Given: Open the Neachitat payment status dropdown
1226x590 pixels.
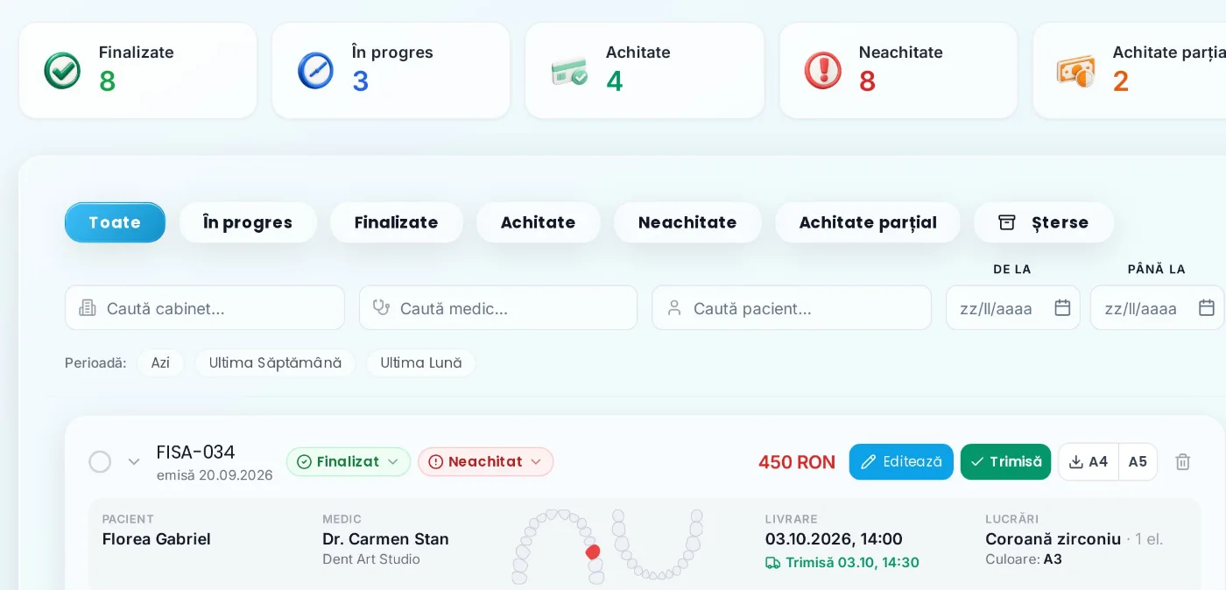Looking at the screenshot, I should (x=485, y=461).
